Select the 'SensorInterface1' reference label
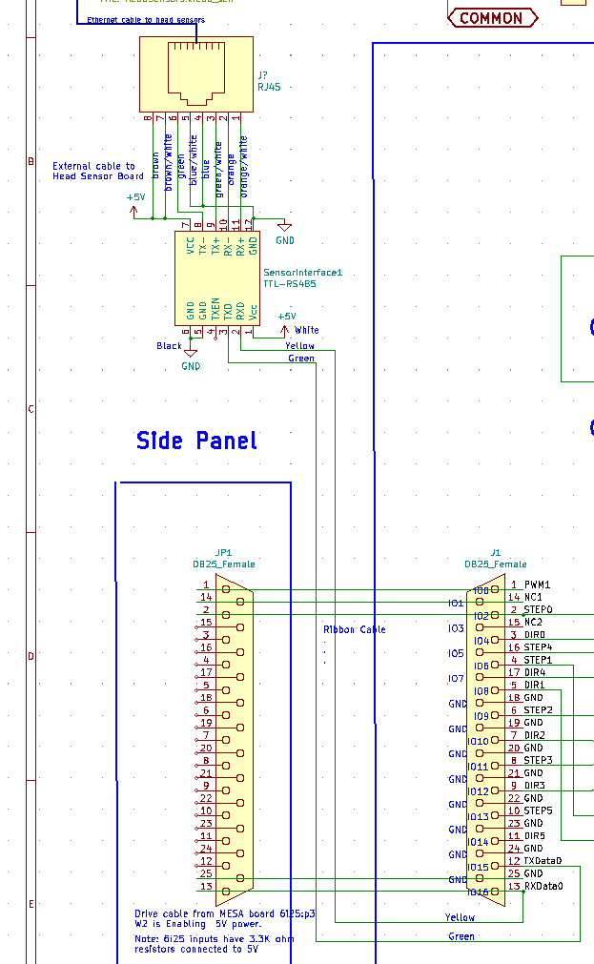The image size is (594, 964). tap(302, 272)
